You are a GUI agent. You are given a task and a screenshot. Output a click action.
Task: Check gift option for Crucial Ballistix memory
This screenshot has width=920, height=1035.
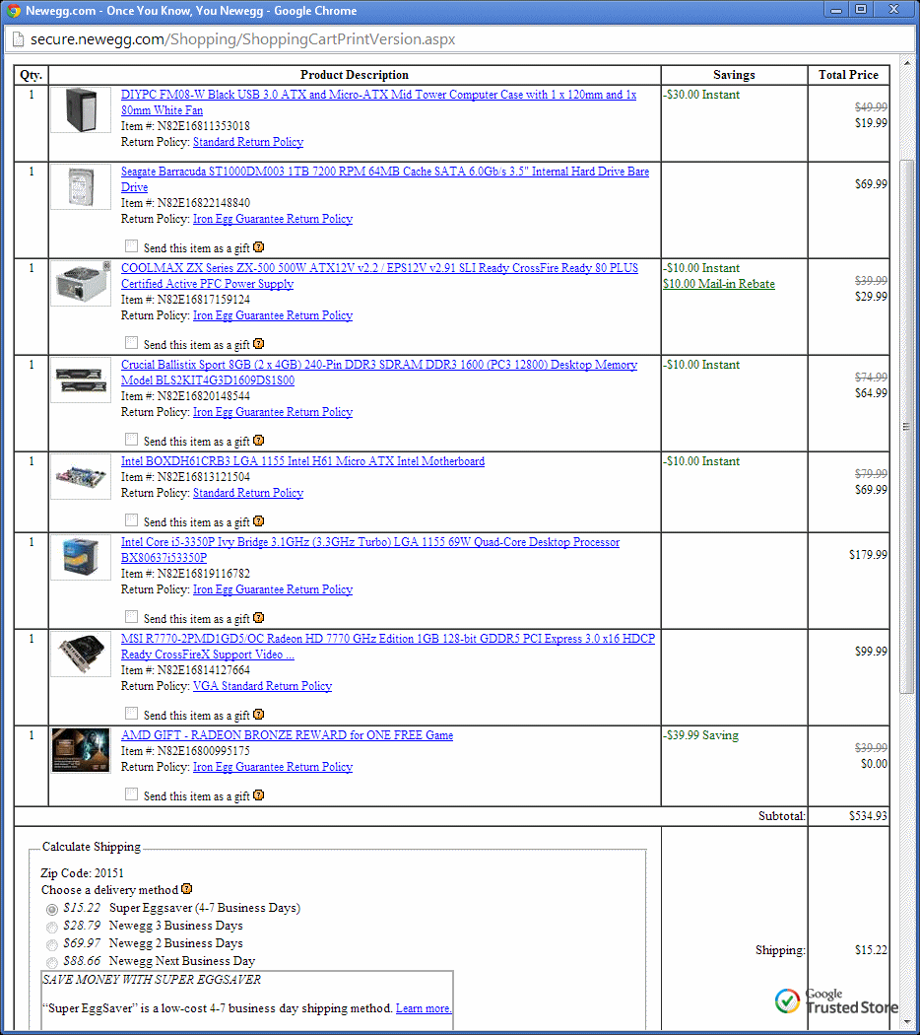tap(131, 439)
